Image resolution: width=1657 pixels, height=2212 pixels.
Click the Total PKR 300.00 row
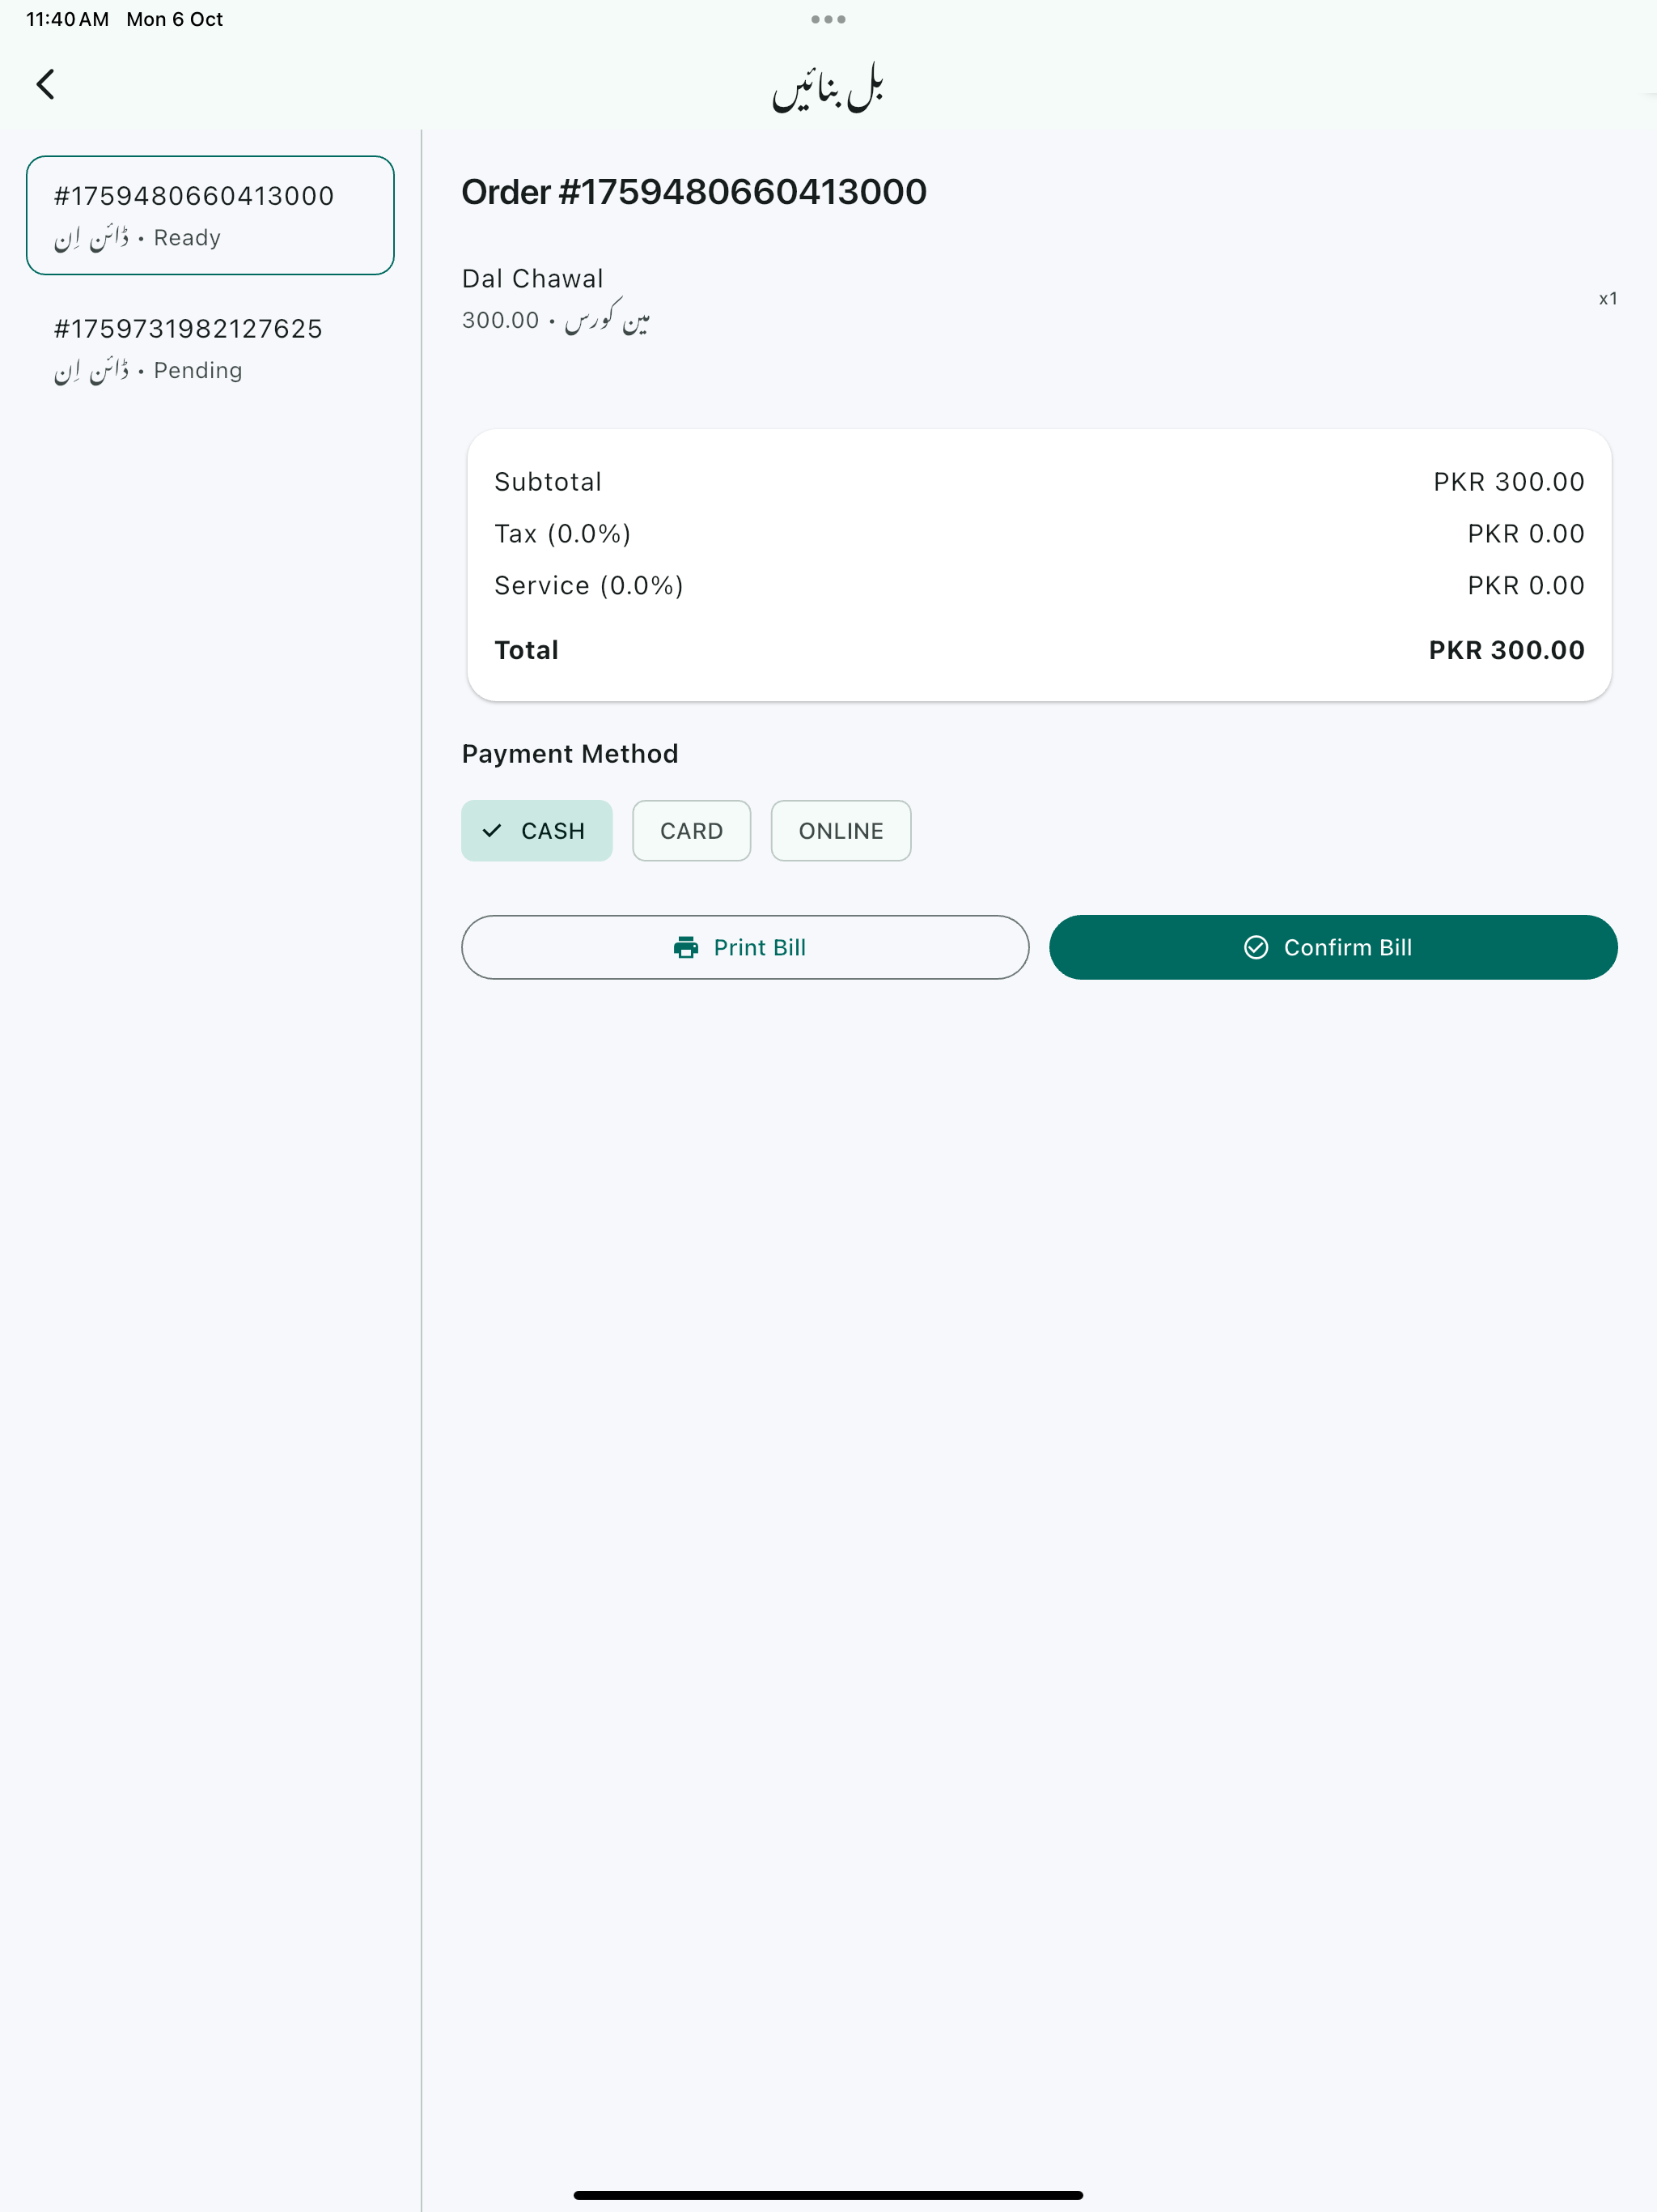pyautogui.click(x=1038, y=650)
